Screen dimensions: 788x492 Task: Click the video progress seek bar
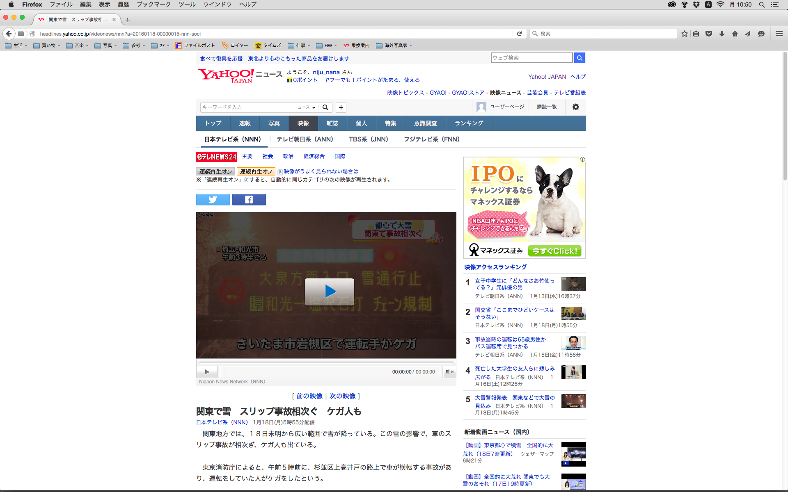(x=326, y=362)
